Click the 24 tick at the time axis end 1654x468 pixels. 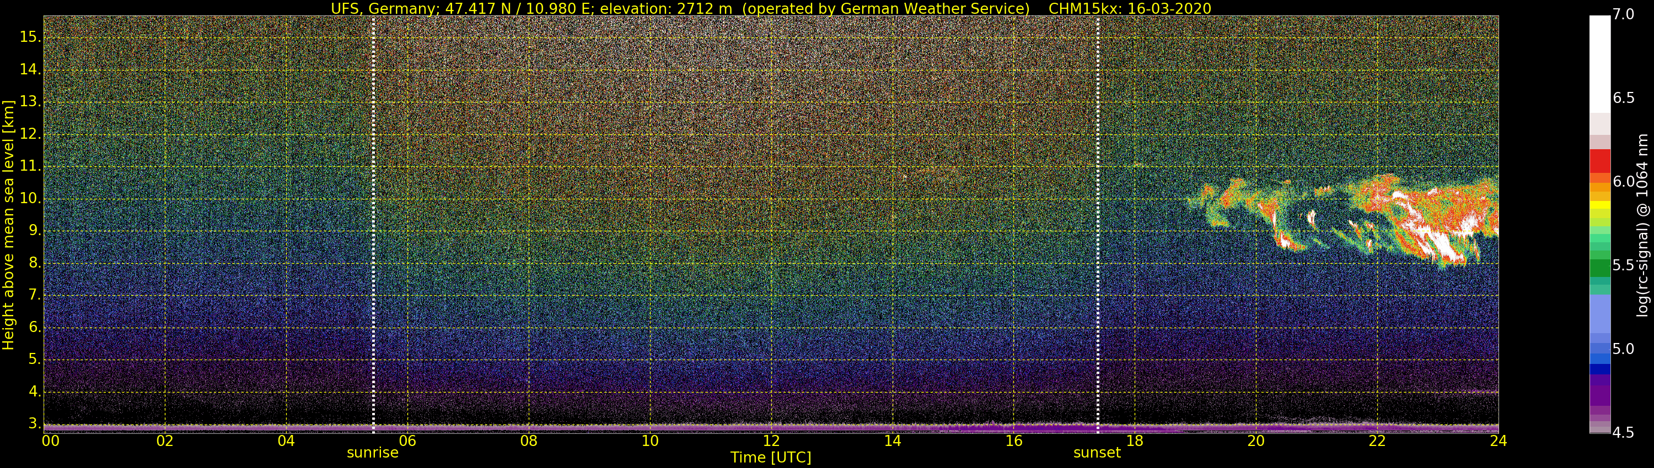[1498, 441]
